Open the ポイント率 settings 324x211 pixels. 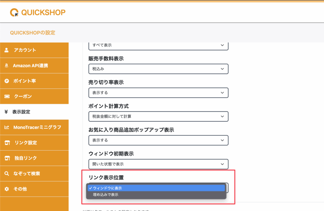(x=34, y=81)
